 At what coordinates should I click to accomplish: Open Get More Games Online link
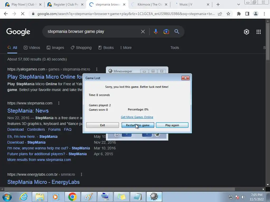pos(137,117)
